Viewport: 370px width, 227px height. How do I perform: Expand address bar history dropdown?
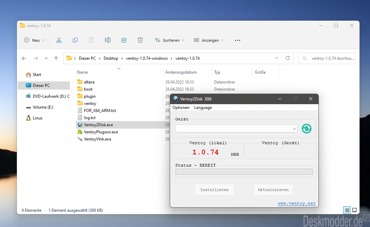[x=276, y=58]
